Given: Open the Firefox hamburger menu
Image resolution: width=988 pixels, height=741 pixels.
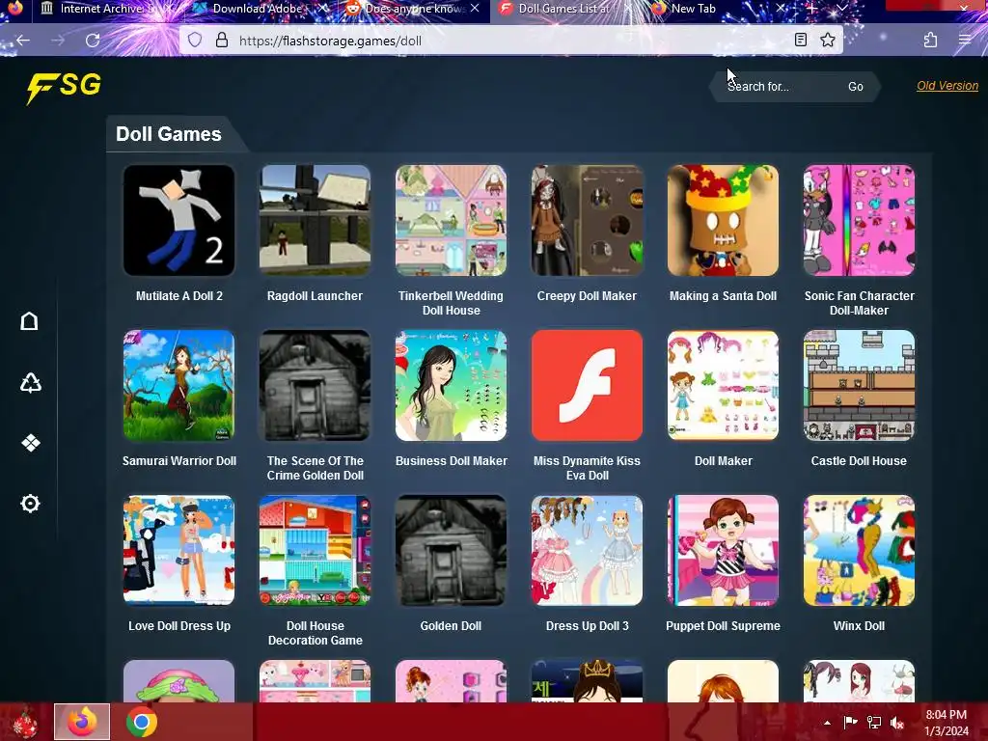Looking at the screenshot, I should pos(965,41).
